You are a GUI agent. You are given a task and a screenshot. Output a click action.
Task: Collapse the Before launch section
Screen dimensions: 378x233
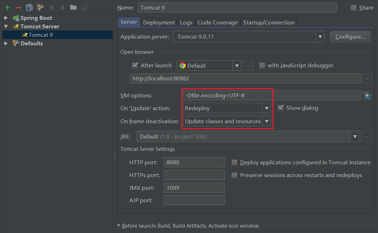(x=119, y=226)
